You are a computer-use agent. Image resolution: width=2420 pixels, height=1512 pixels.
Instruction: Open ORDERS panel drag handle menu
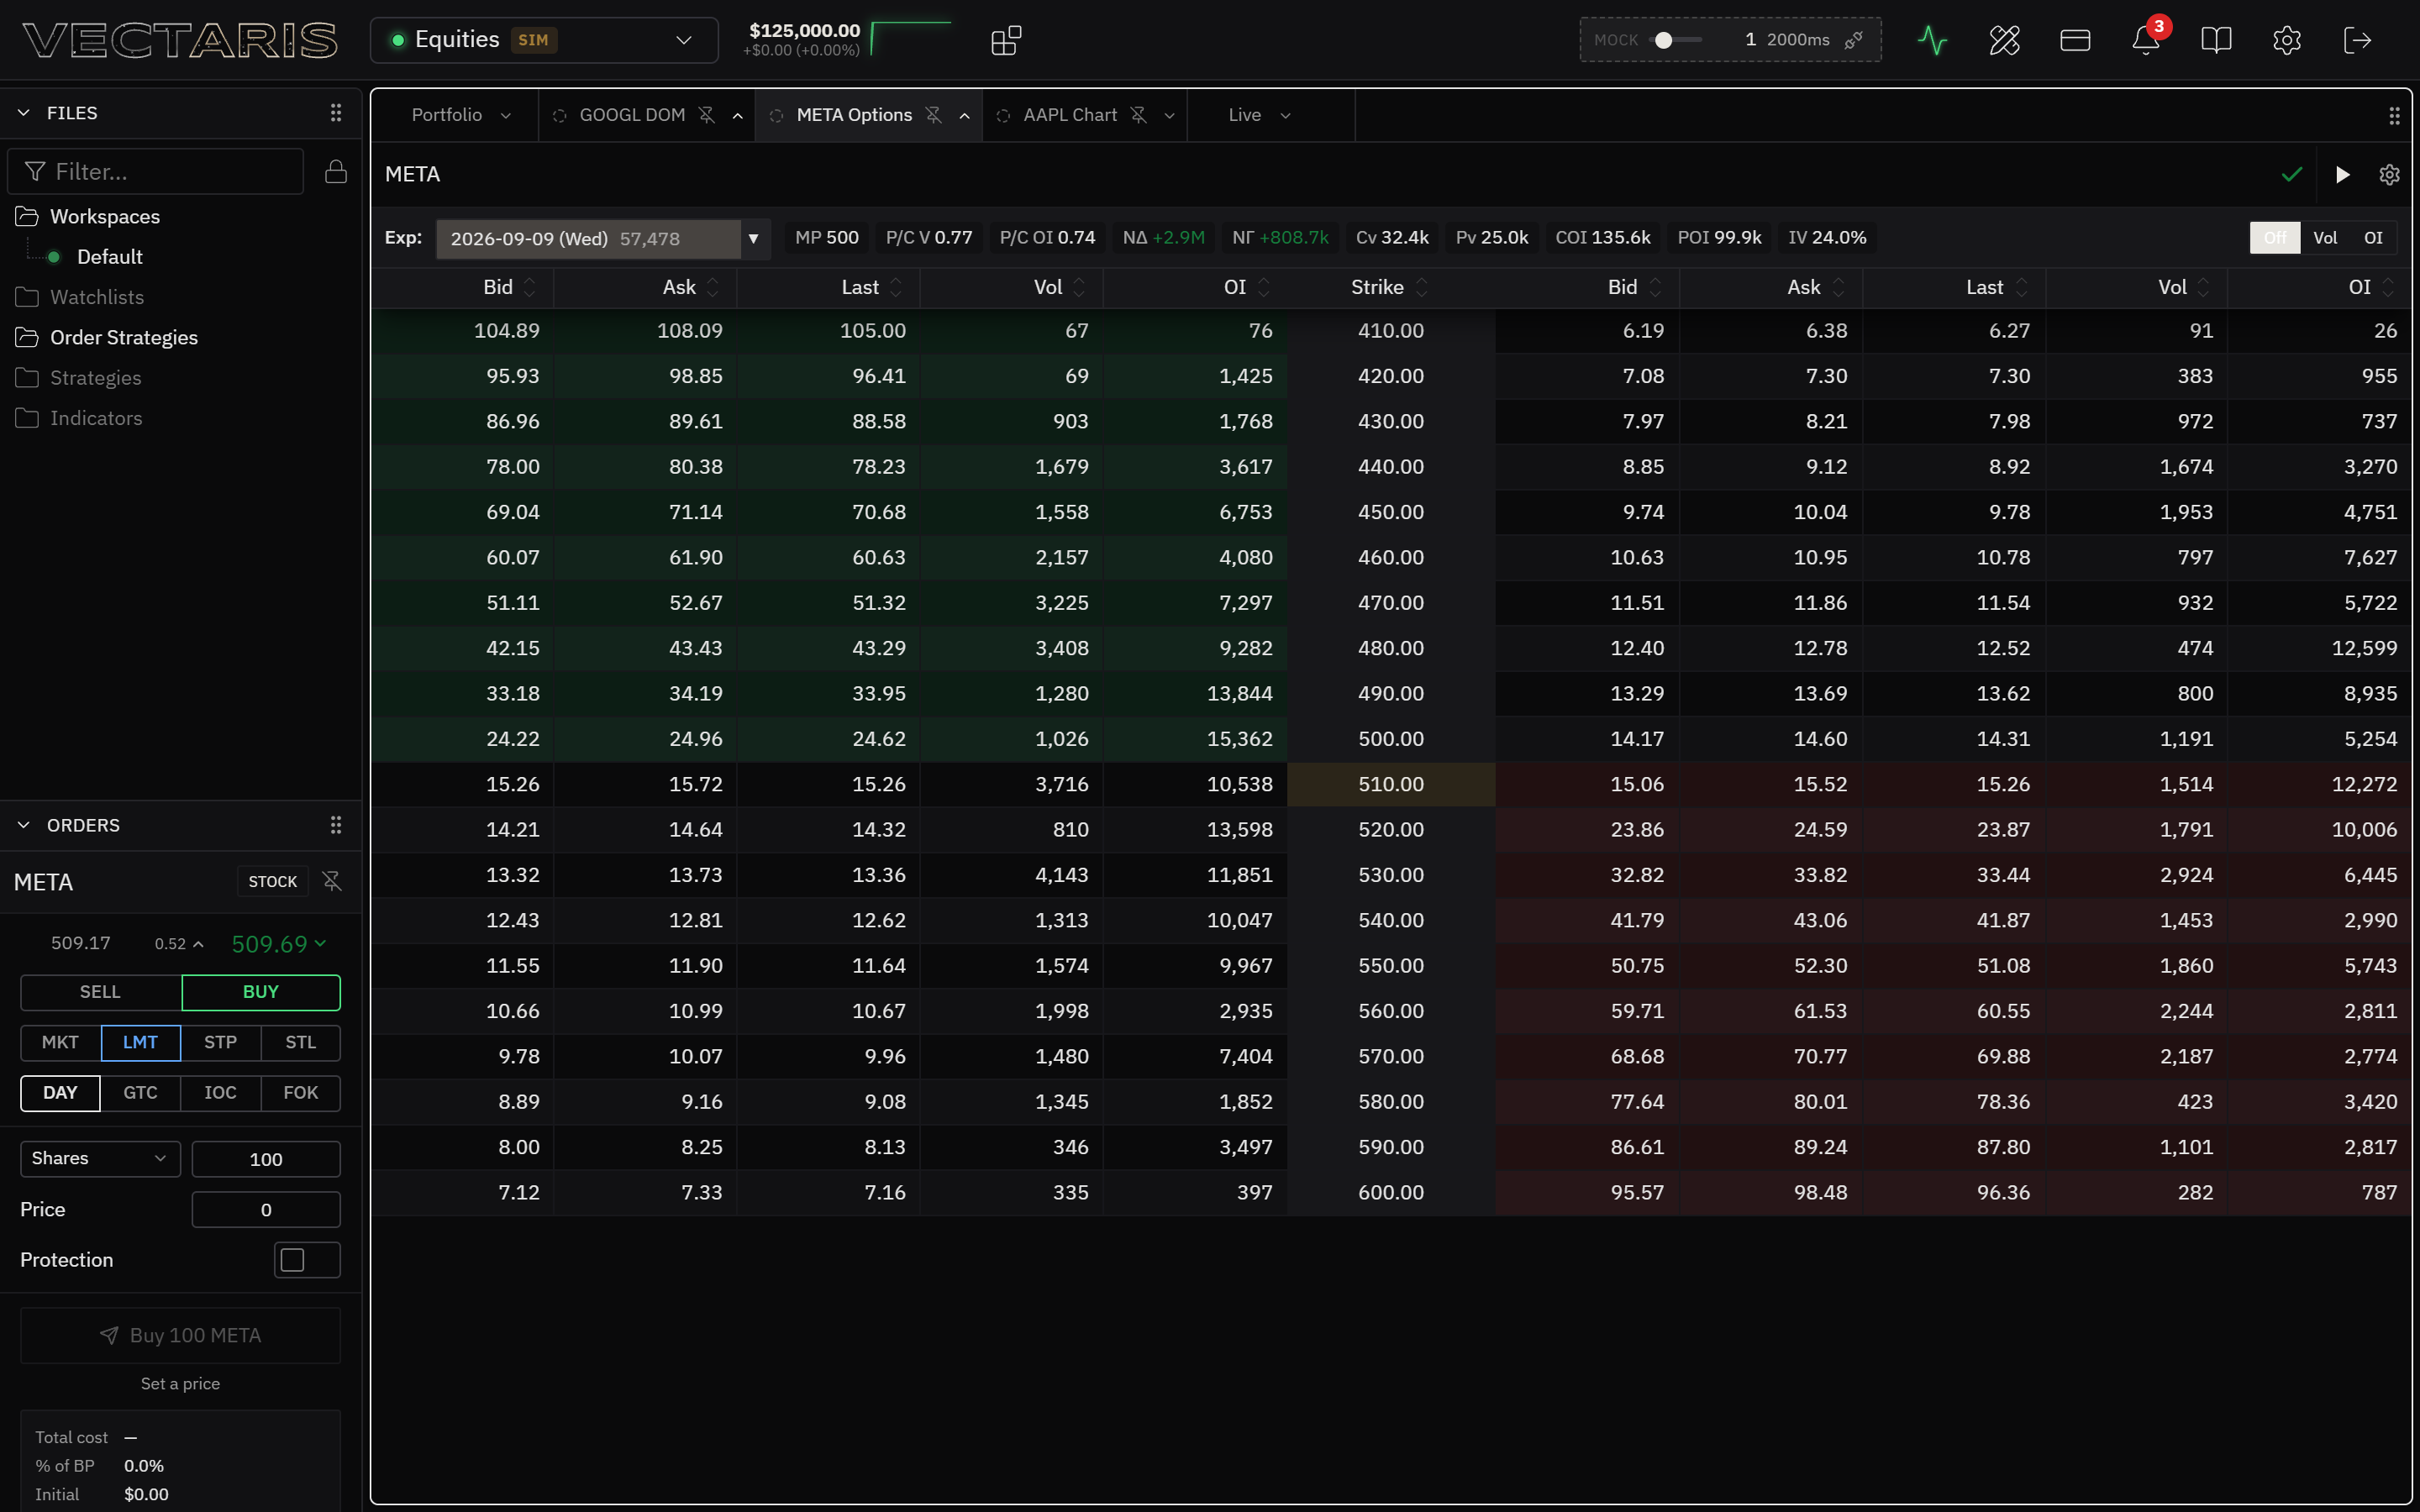click(336, 825)
